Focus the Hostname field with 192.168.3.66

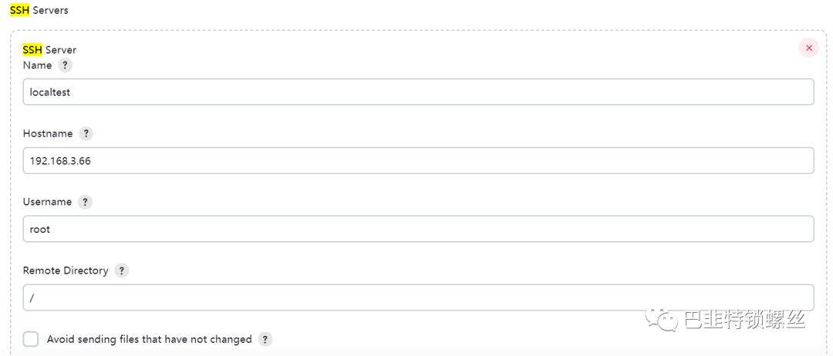418,160
